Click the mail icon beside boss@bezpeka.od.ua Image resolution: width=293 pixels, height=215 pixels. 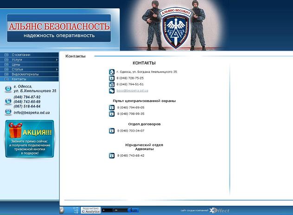click(112, 91)
